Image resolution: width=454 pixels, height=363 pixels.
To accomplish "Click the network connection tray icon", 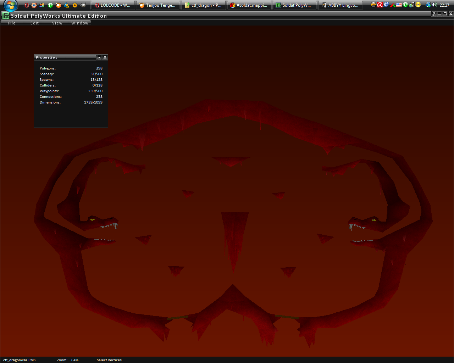I will coord(428,5).
